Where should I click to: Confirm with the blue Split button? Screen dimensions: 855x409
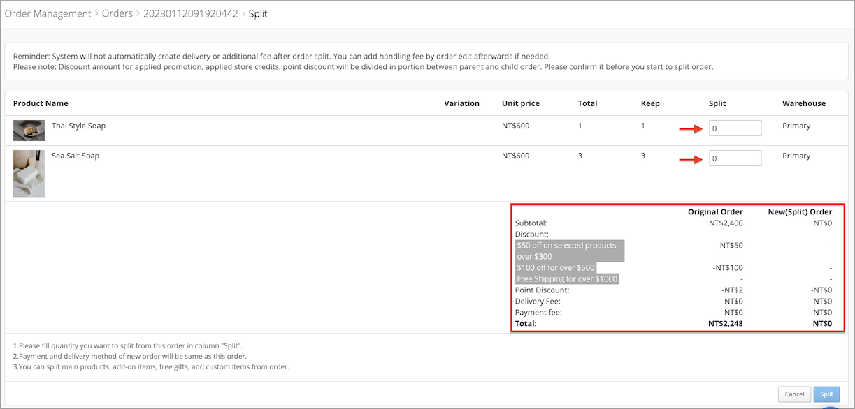tap(826, 394)
